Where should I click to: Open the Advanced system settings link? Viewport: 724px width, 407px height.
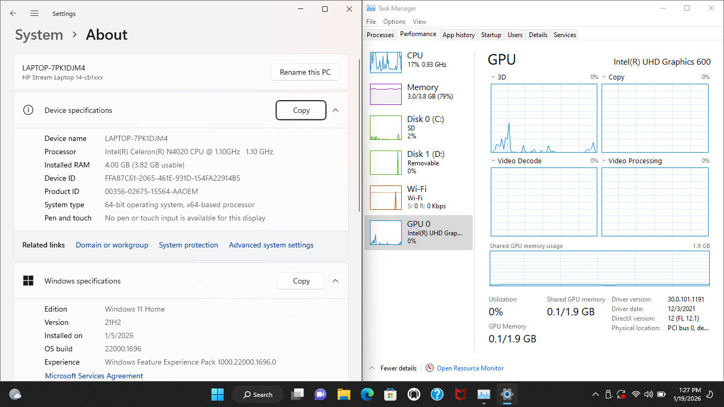(x=271, y=245)
